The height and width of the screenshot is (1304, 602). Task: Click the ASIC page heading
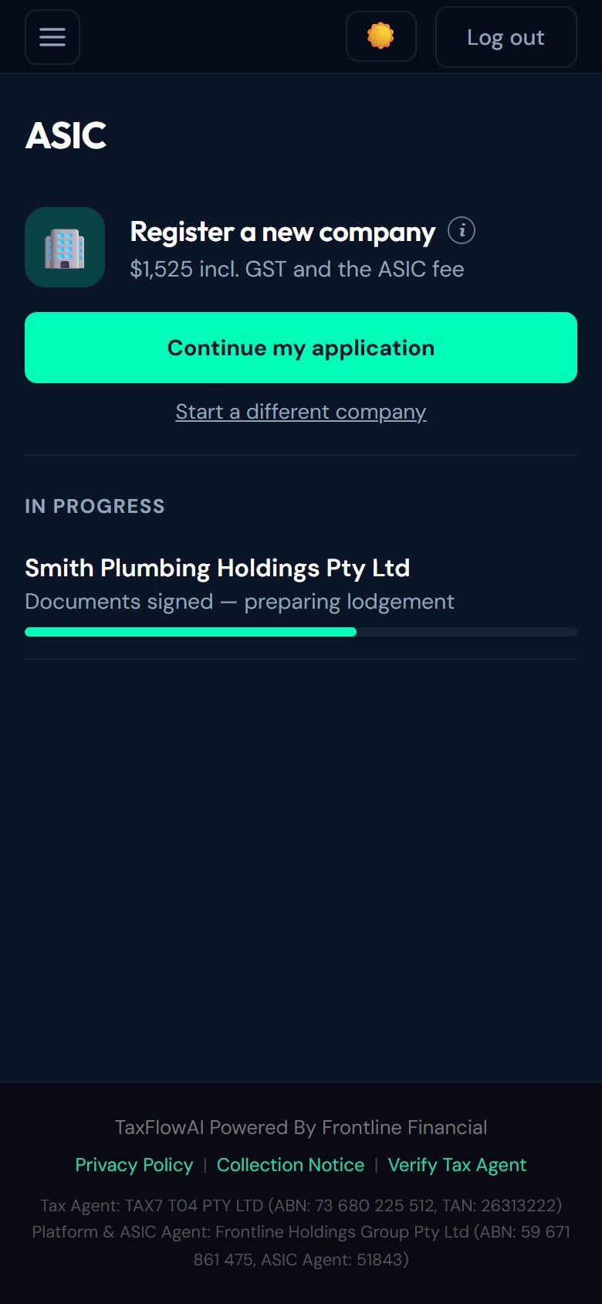(66, 136)
